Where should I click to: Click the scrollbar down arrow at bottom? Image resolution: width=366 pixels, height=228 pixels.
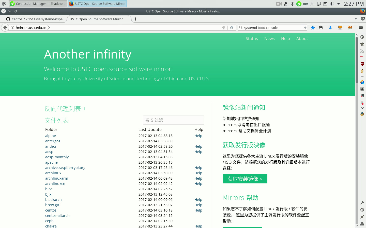[357, 226]
